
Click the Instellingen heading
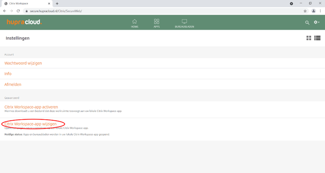coord(17,38)
